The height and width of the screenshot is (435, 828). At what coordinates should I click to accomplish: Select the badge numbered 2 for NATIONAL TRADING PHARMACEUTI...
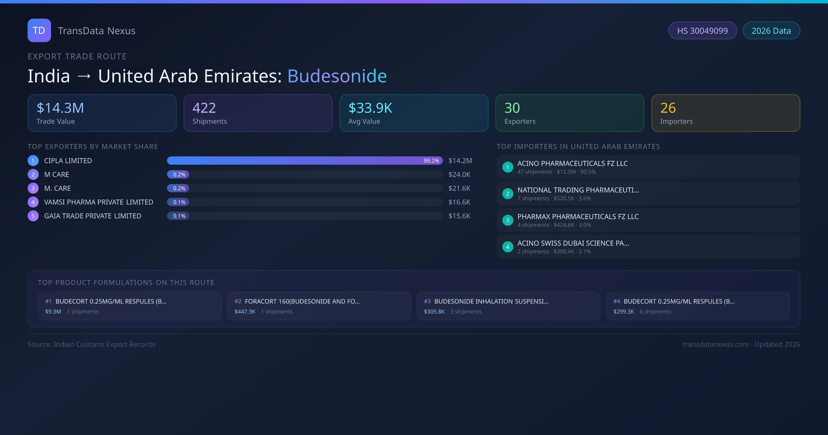tap(507, 194)
